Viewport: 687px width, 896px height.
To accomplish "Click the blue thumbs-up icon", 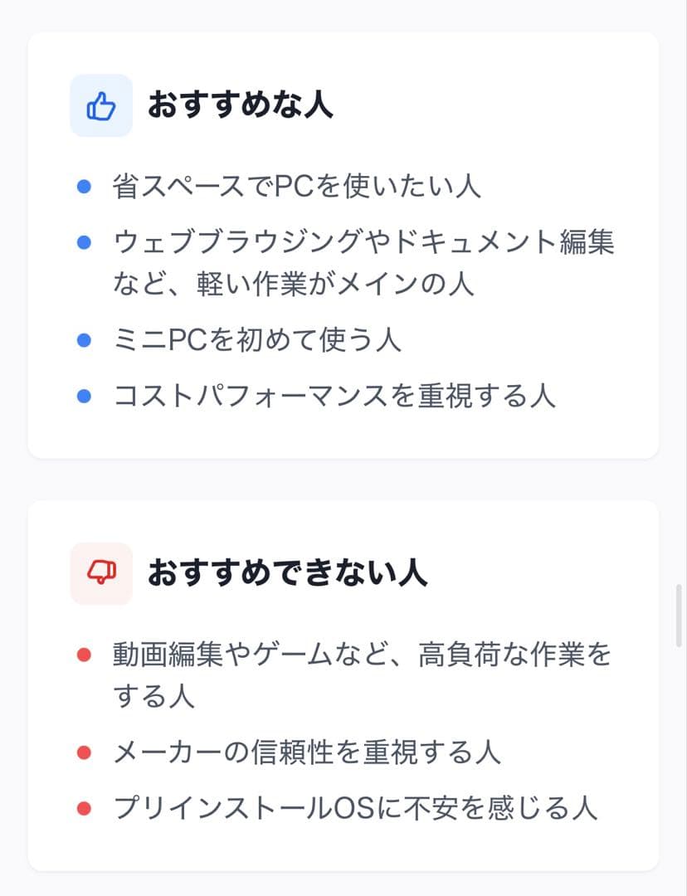I will coord(101,105).
